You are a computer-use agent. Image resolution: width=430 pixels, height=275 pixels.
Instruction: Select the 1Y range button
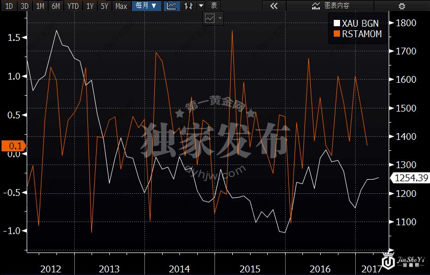90,6
